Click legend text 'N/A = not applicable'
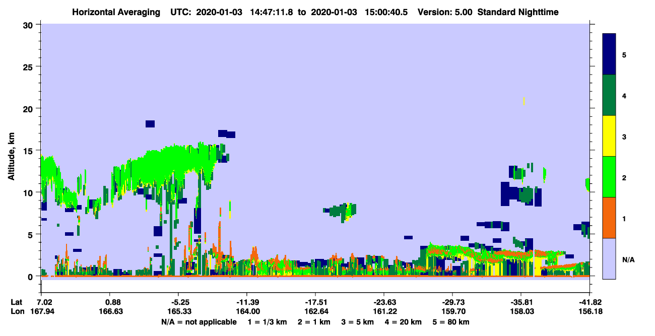The height and width of the screenshot is (336, 655). tap(199, 321)
